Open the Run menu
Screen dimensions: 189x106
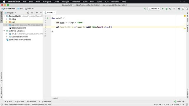click(92, 2)
